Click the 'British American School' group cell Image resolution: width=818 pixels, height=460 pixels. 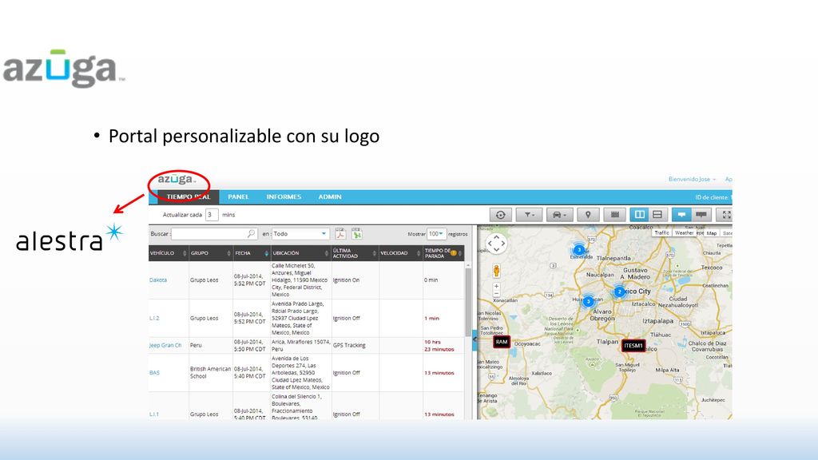tap(210, 372)
